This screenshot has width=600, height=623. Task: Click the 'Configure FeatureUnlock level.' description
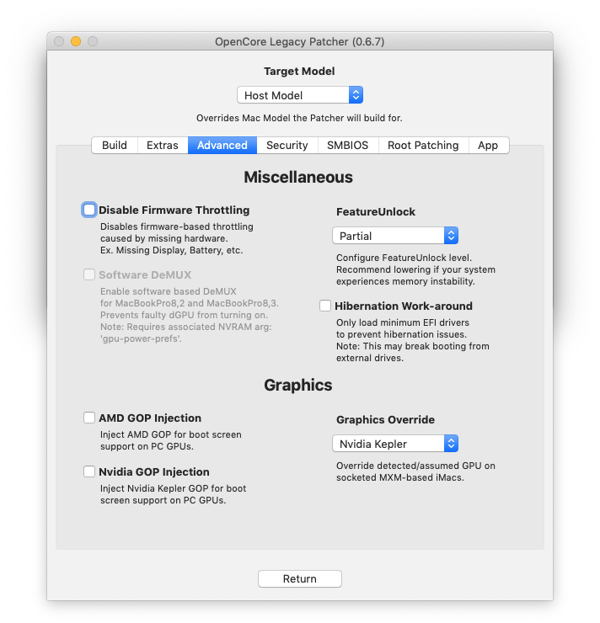[404, 258]
